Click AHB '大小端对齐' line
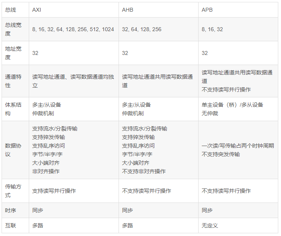The height and width of the screenshot is (236, 281). (x=136, y=163)
